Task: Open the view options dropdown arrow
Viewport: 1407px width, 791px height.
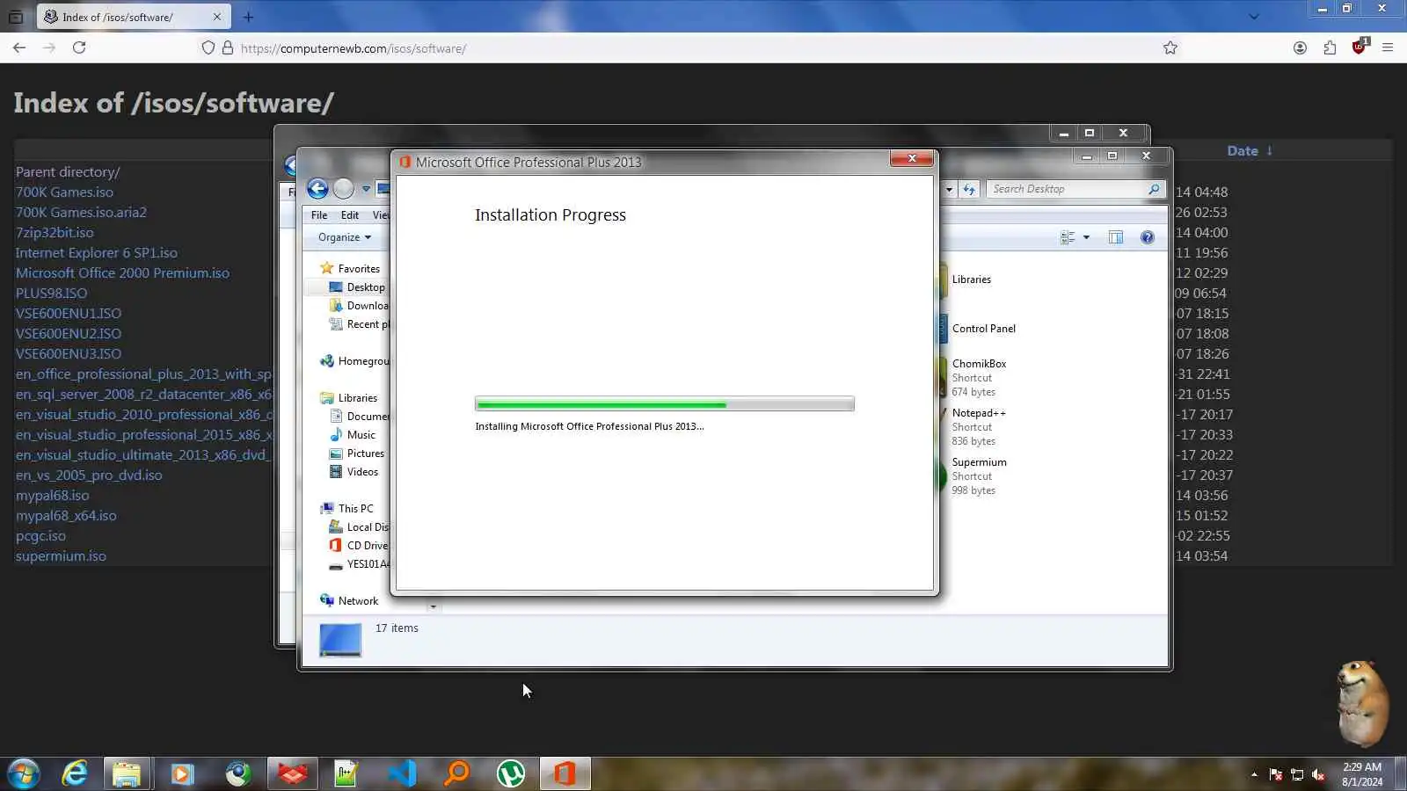Action: [x=1086, y=237]
